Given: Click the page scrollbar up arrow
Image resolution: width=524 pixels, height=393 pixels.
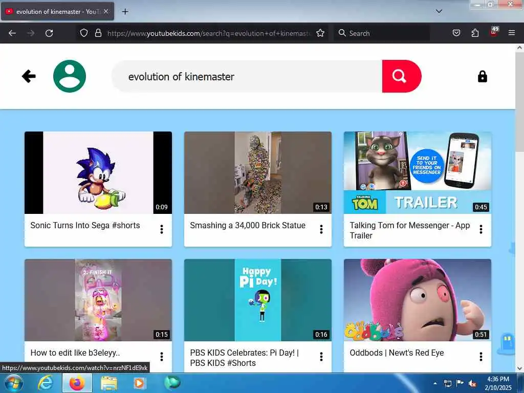Looking at the screenshot, I should (x=520, y=48).
